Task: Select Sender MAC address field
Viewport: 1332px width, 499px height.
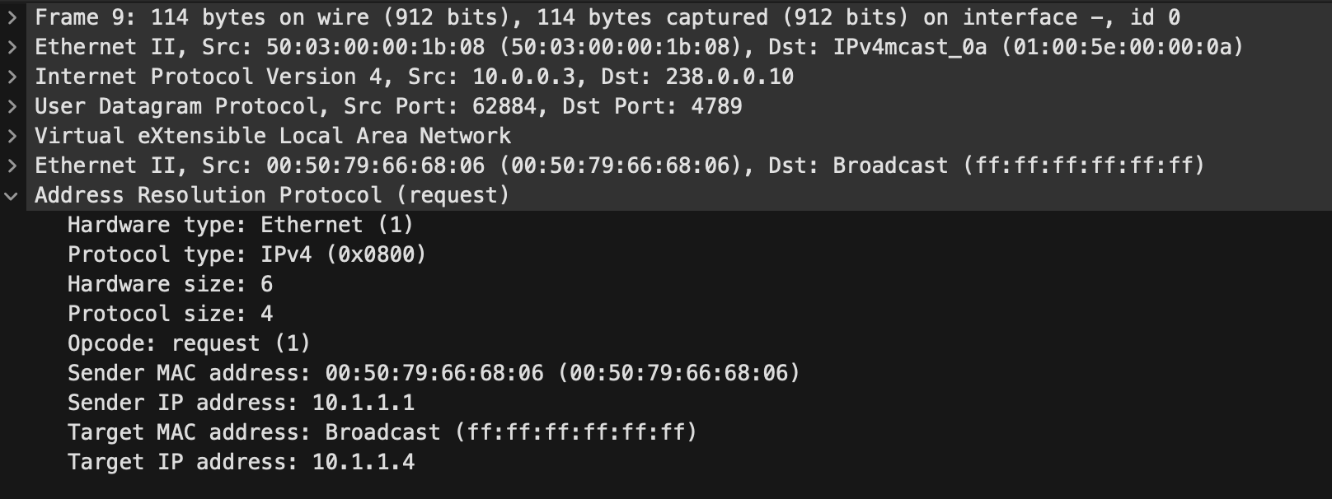Action: [434, 373]
